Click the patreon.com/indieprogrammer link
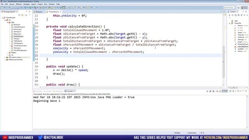This screenshot has height=140, width=249. (x=226, y=137)
